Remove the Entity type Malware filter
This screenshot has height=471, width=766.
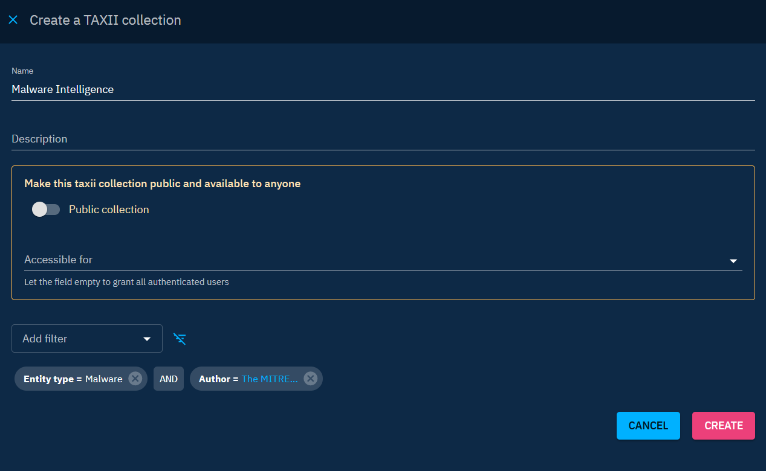(x=135, y=379)
